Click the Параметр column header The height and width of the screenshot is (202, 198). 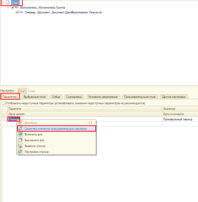point(85,109)
